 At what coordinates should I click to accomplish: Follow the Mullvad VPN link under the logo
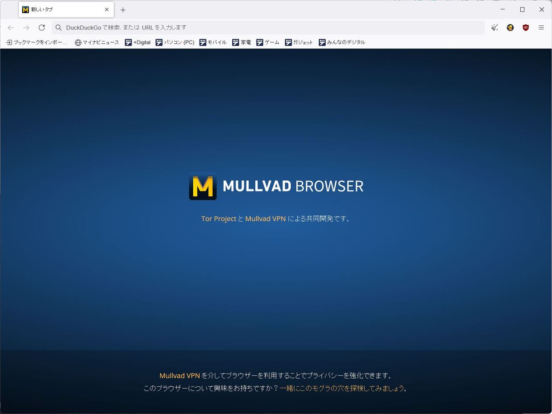(x=265, y=219)
